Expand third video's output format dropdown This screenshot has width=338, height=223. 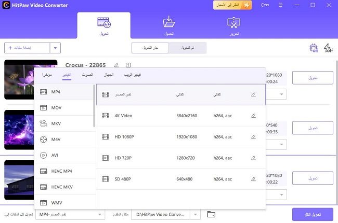point(281,194)
